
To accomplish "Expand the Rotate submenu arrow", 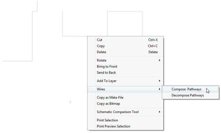I will (159, 60).
